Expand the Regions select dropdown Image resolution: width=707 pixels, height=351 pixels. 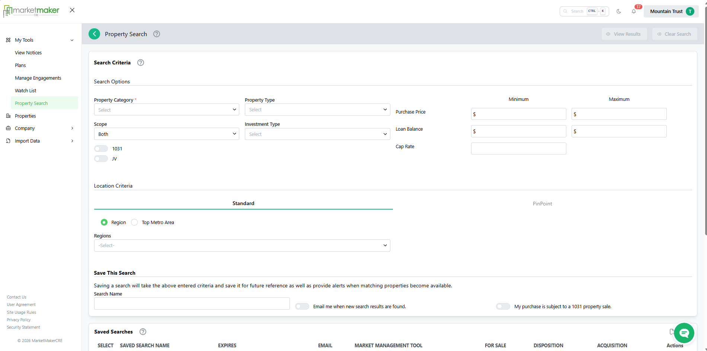coord(242,246)
